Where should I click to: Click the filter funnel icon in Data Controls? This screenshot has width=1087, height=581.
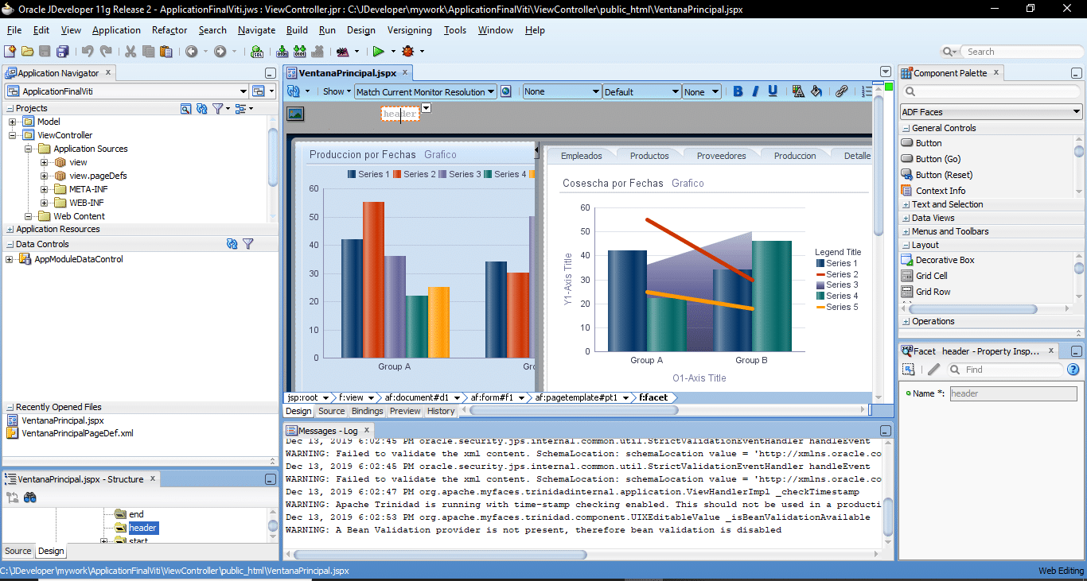coord(248,244)
